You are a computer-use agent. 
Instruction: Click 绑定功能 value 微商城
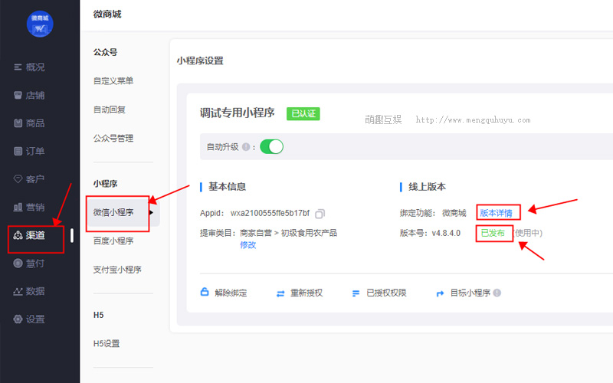pyautogui.click(x=454, y=214)
